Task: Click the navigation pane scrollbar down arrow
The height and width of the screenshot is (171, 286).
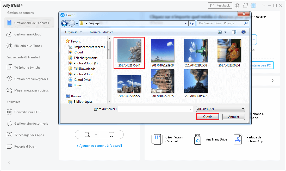Action: click(109, 101)
